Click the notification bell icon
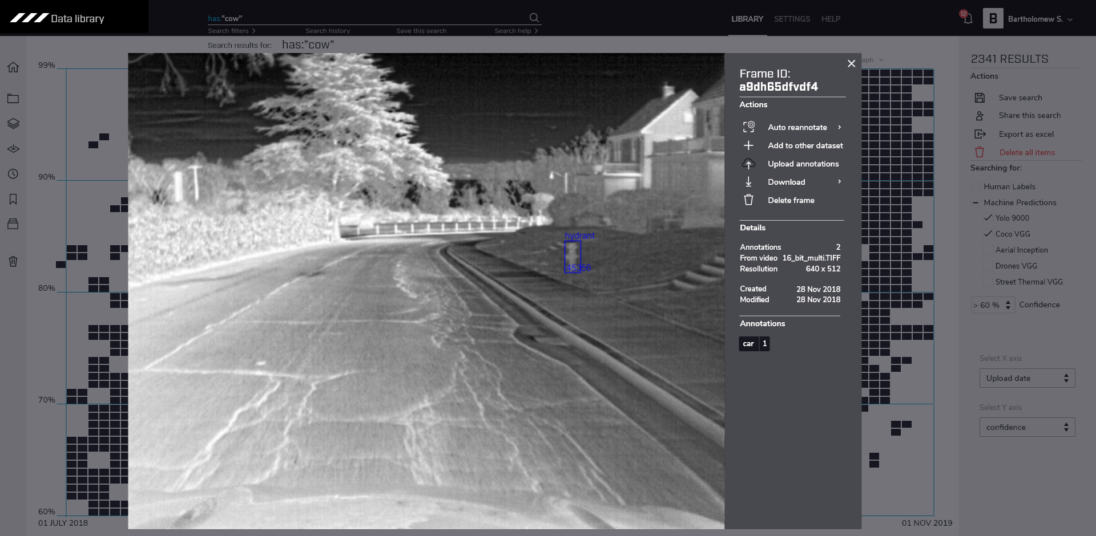The width and height of the screenshot is (1096, 536). tap(968, 19)
